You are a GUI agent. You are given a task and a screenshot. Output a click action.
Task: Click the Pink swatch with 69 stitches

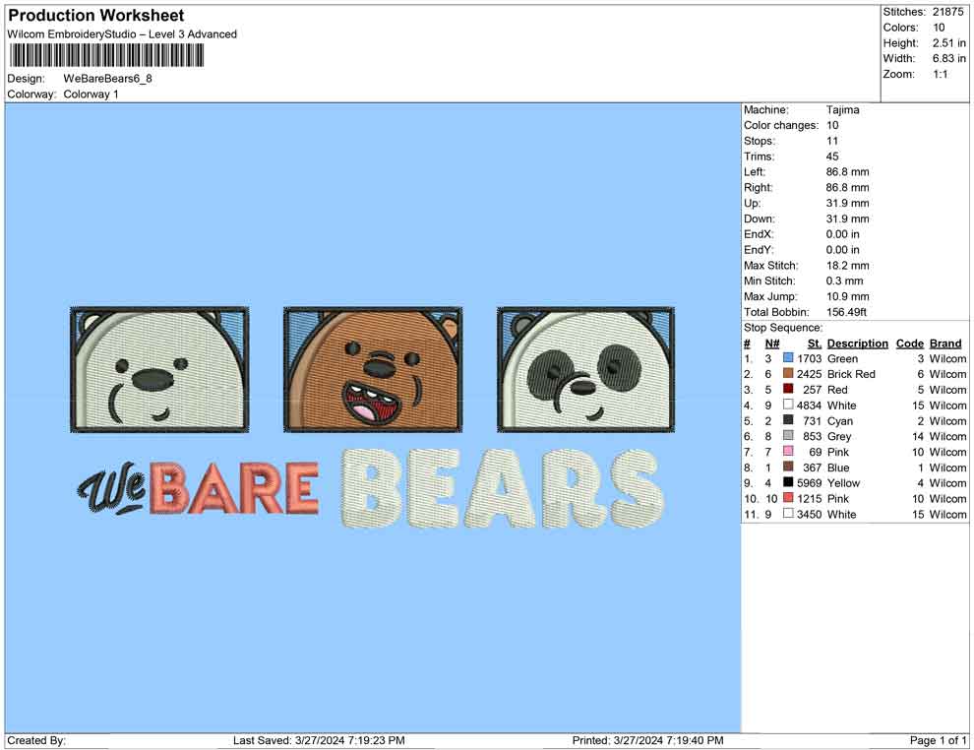click(788, 451)
